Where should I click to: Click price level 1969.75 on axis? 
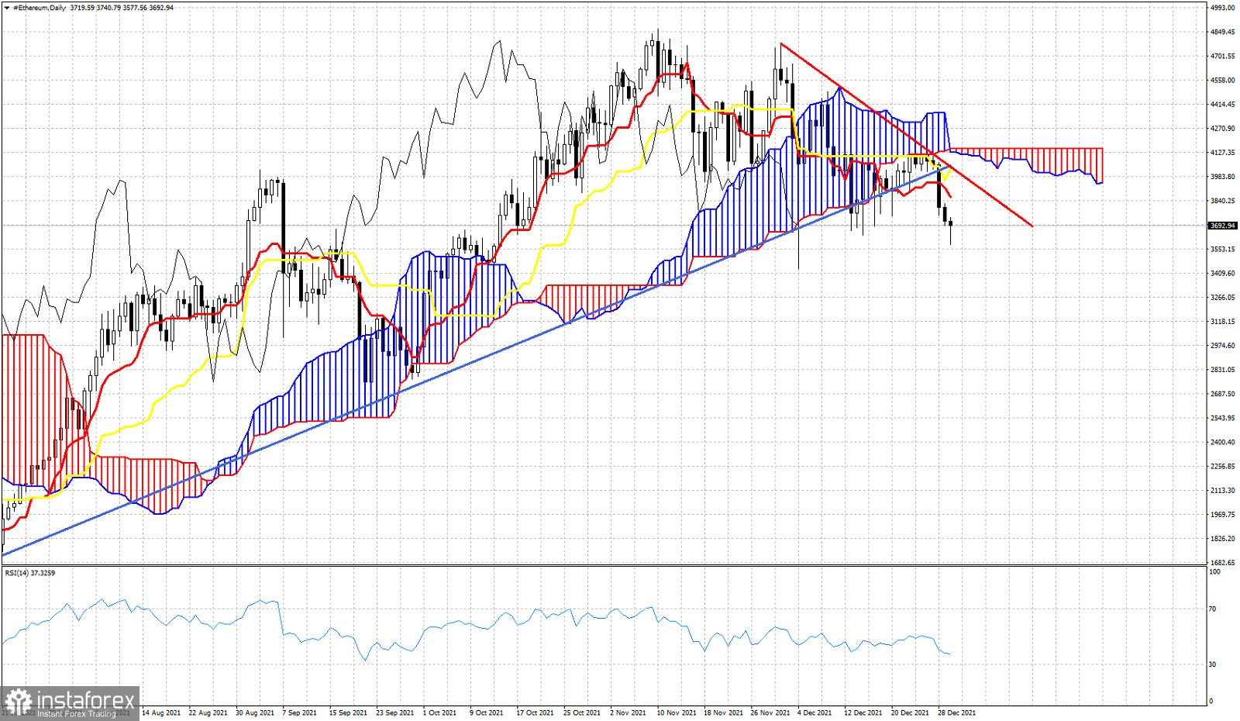[1223, 514]
